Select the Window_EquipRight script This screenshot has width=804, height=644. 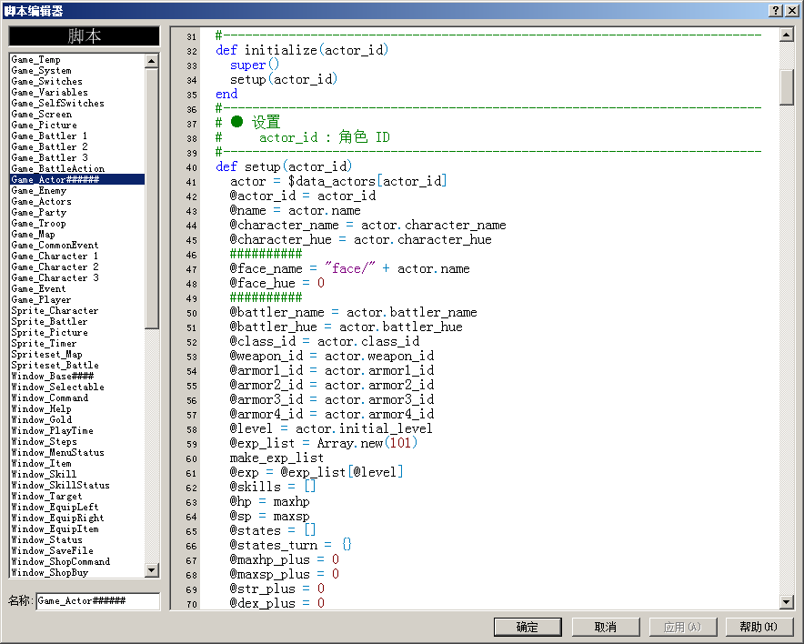(x=77, y=518)
